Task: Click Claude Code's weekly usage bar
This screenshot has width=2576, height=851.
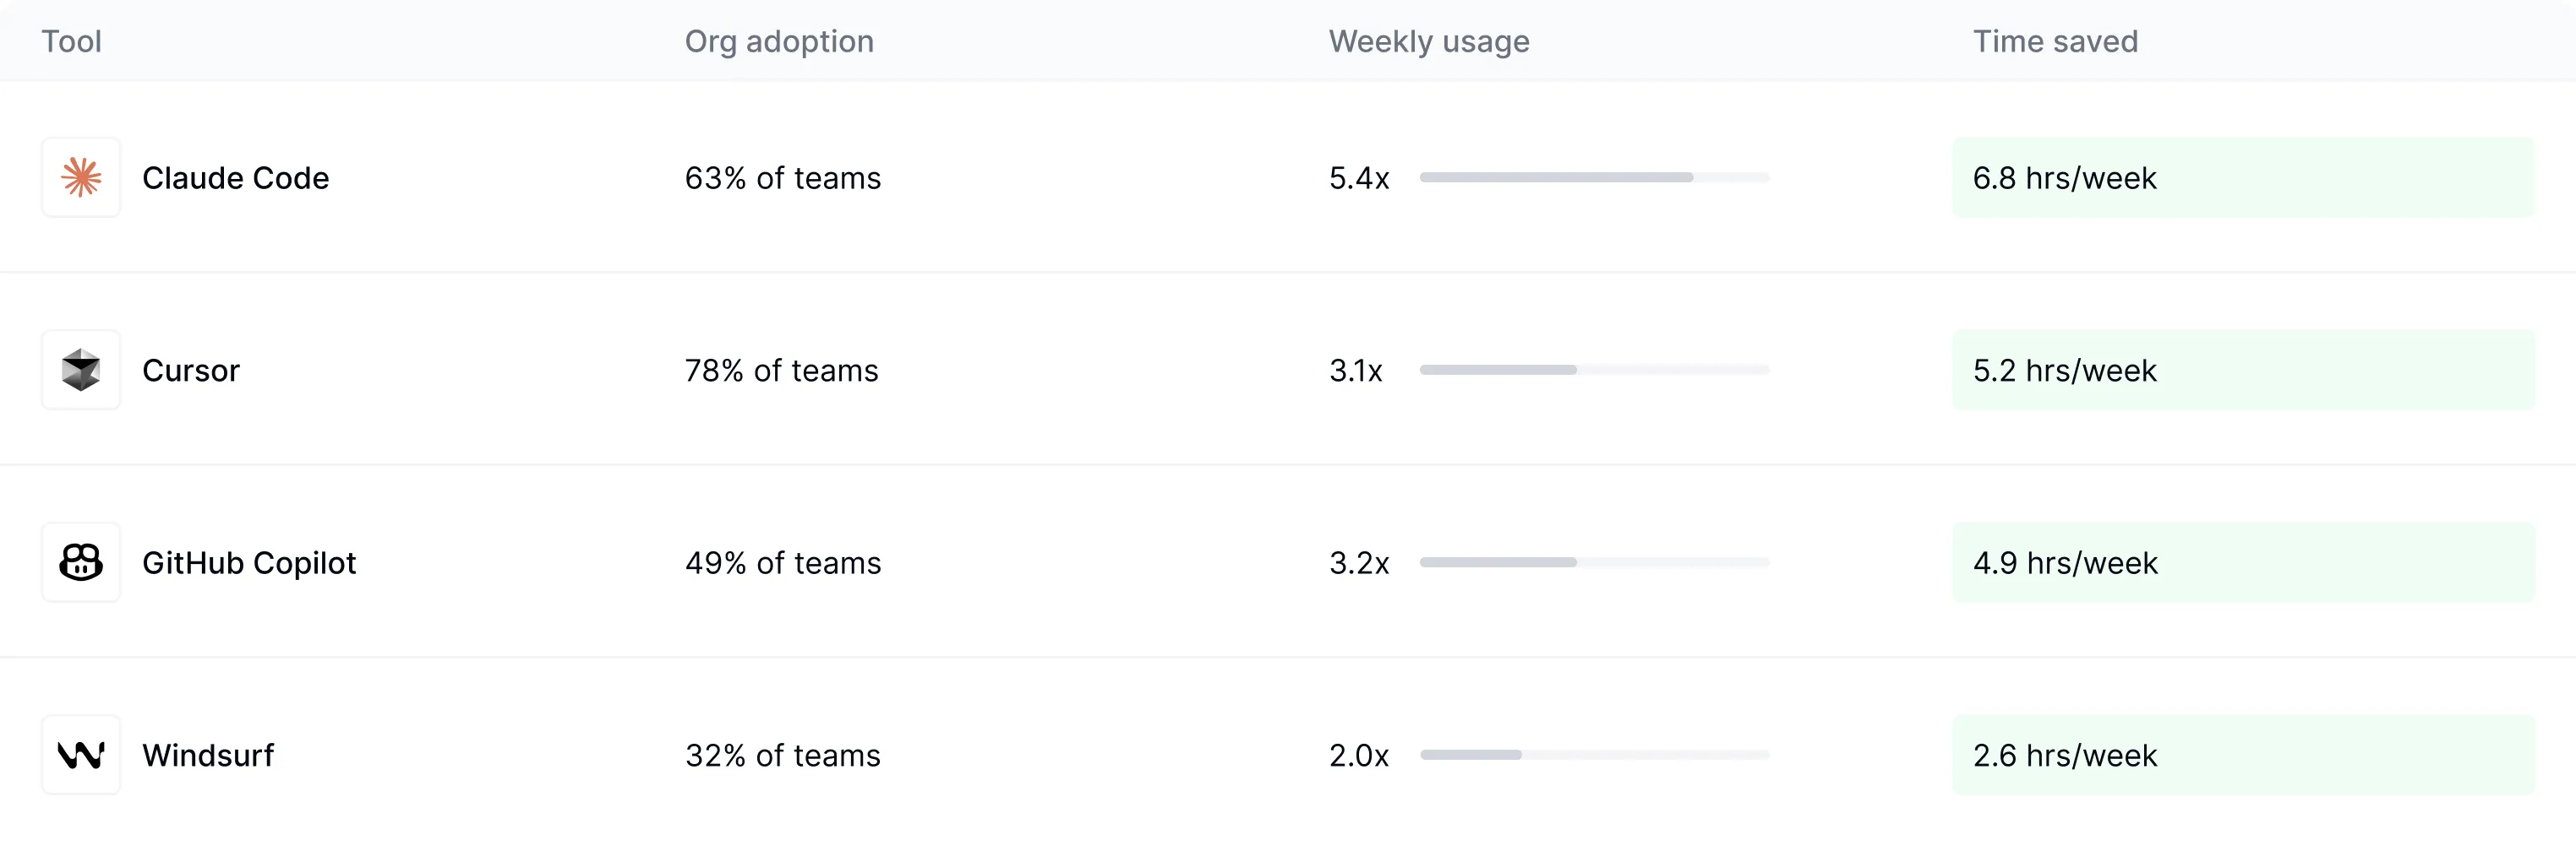Action: pos(1594,178)
